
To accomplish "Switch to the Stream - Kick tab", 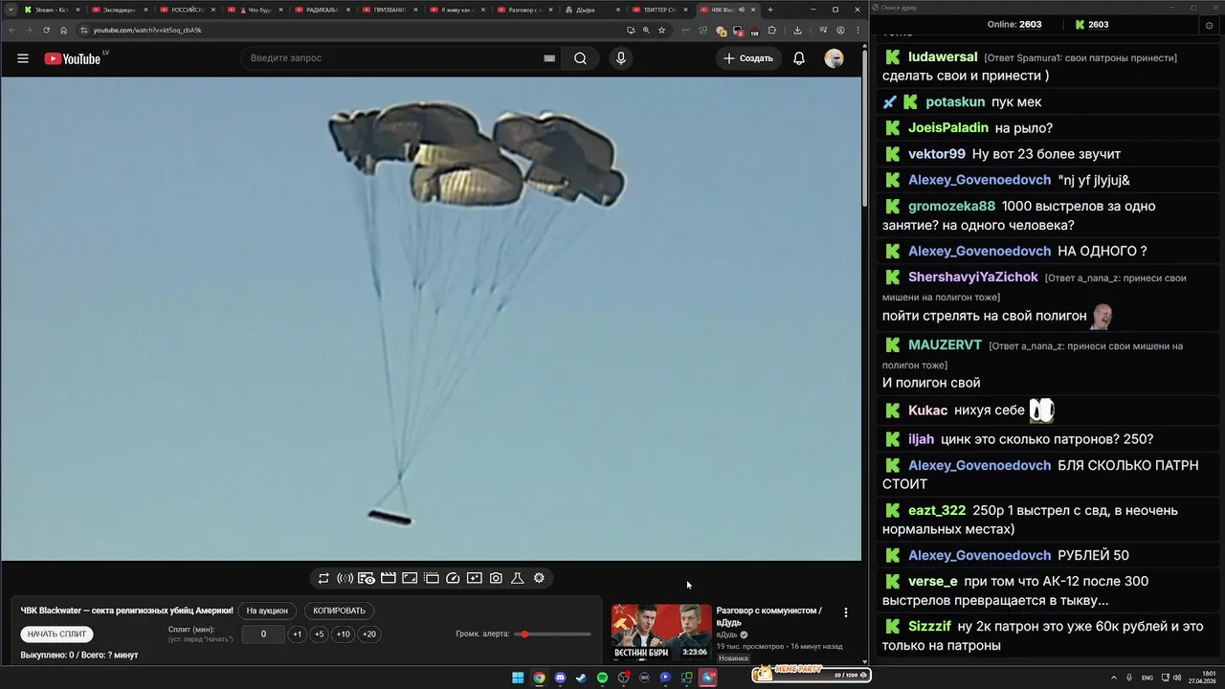I will coord(51,10).
